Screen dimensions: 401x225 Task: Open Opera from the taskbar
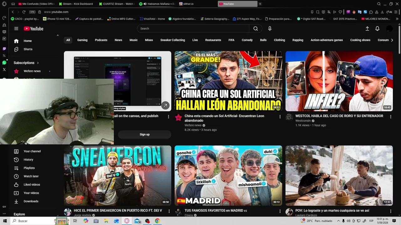tap(127, 221)
